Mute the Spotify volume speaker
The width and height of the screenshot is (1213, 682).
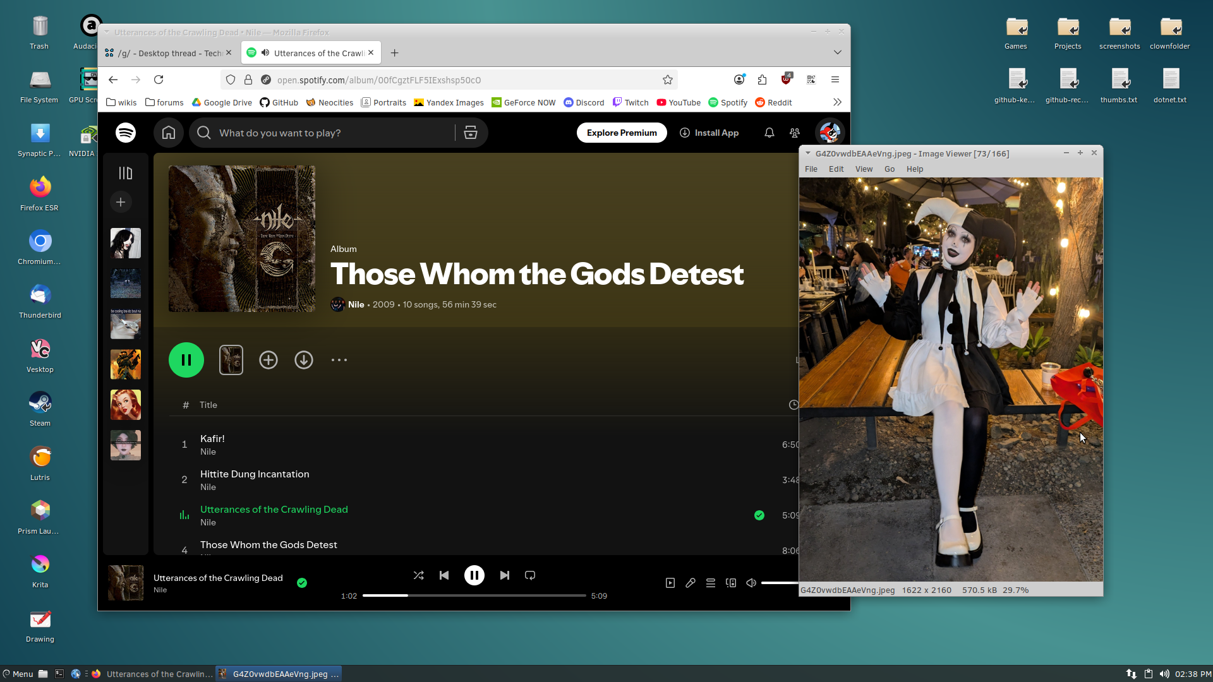751,583
